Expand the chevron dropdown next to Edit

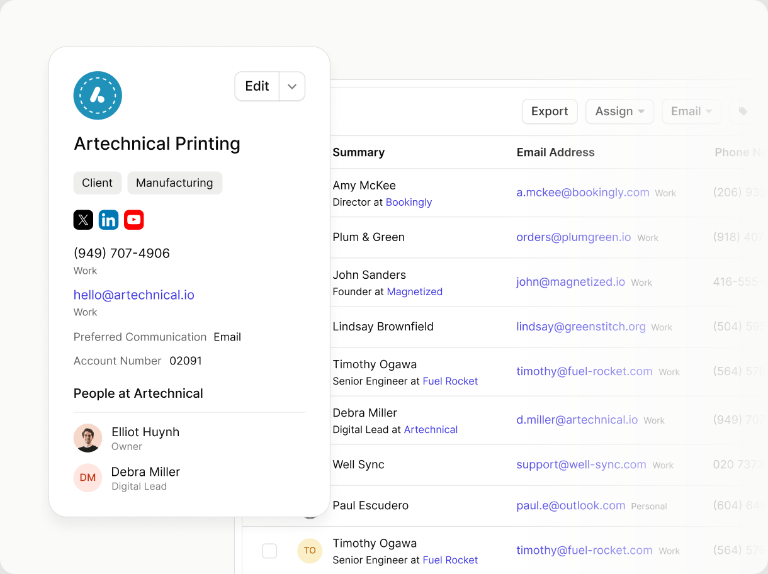pos(292,87)
